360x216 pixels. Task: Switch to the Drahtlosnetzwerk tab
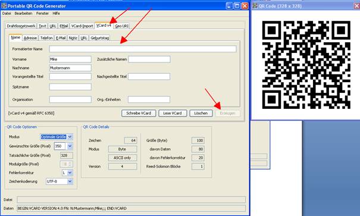(x=21, y=26)
